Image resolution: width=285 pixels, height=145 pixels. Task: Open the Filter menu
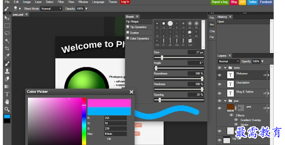[60, 2]
